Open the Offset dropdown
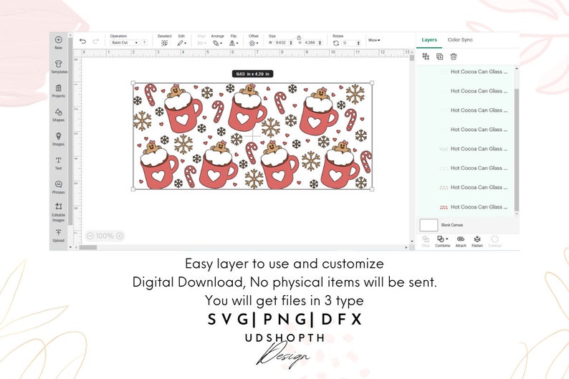Image resolution: width=569 pixels, height=379 pixels. 253,43
